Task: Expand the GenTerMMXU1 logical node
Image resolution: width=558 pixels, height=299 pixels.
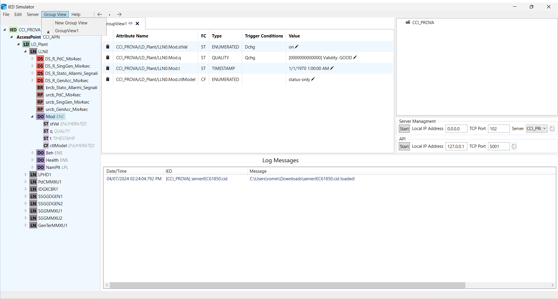Action: 26,225
